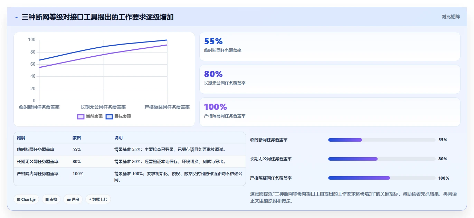Image resolution: width=474 pixels, height=218 pixels.
Task: Click the 100% value in the table
Action: click(78, 174)
